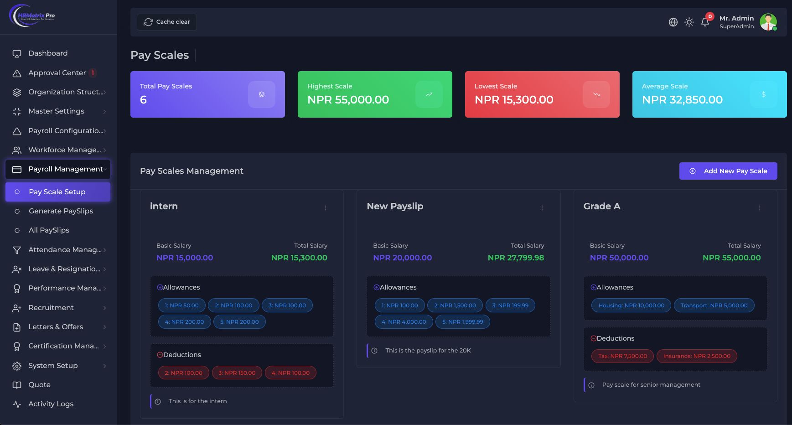
Task: Click the Total Pay Scales card
Action: [207, 94]
